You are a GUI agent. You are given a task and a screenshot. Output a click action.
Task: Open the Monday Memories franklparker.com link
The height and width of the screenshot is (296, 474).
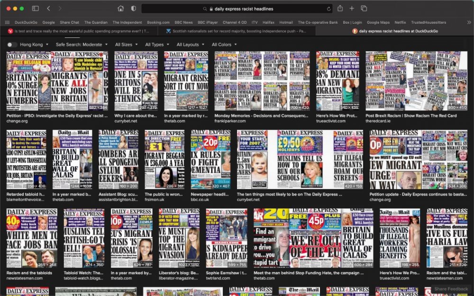(x=262, y=116)
